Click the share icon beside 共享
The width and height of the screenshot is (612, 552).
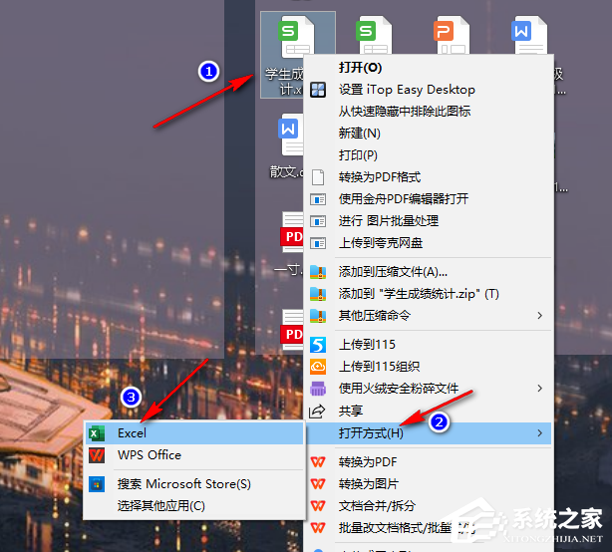(x=317, y=411)
